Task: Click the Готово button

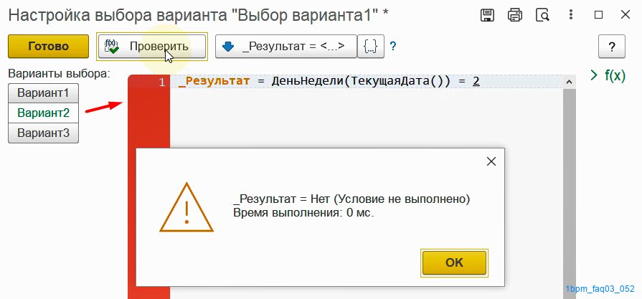Action: click(48, 46)
